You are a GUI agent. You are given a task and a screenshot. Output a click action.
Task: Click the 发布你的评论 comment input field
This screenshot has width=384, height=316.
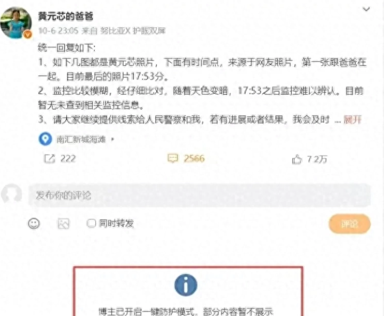pyautogui.click(x=199, y=196)
